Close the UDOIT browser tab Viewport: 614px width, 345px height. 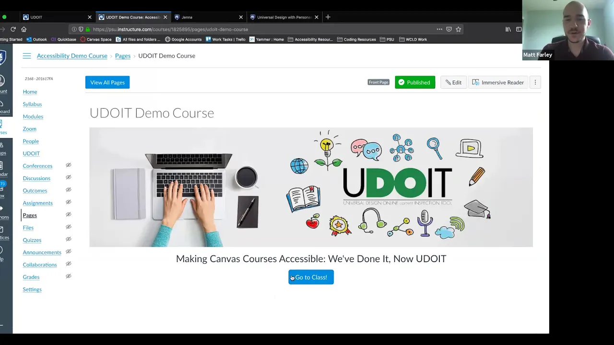pos(89,17)
